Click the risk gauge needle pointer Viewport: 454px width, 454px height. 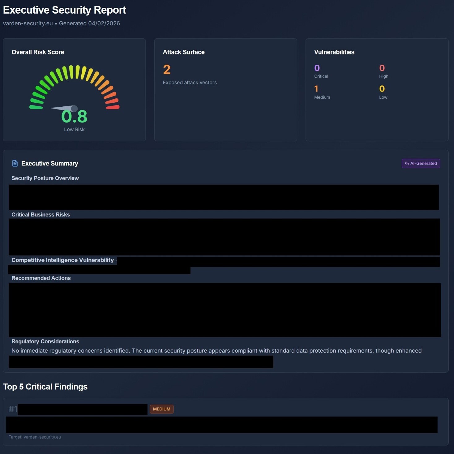tap(65, 108)
